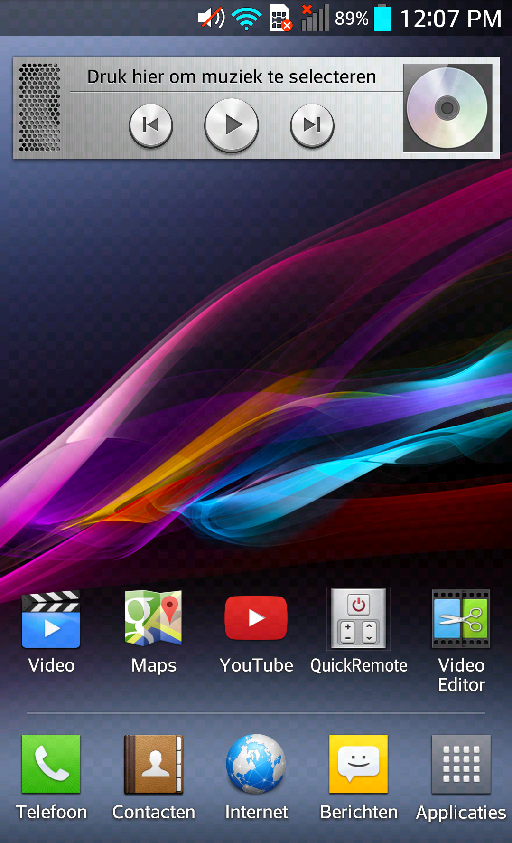This screenshot has height=843, width=512.
Task: Tap the battery 89% indicator
Action: 363,18
